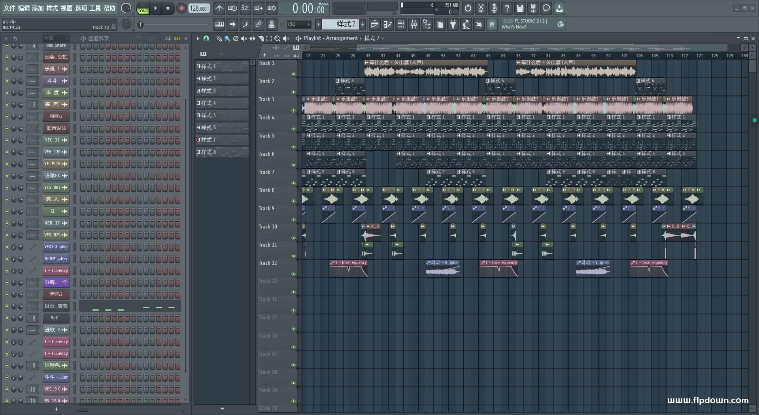
Task: Select 样式 8 in the pattern list
Action: (222, 152)
